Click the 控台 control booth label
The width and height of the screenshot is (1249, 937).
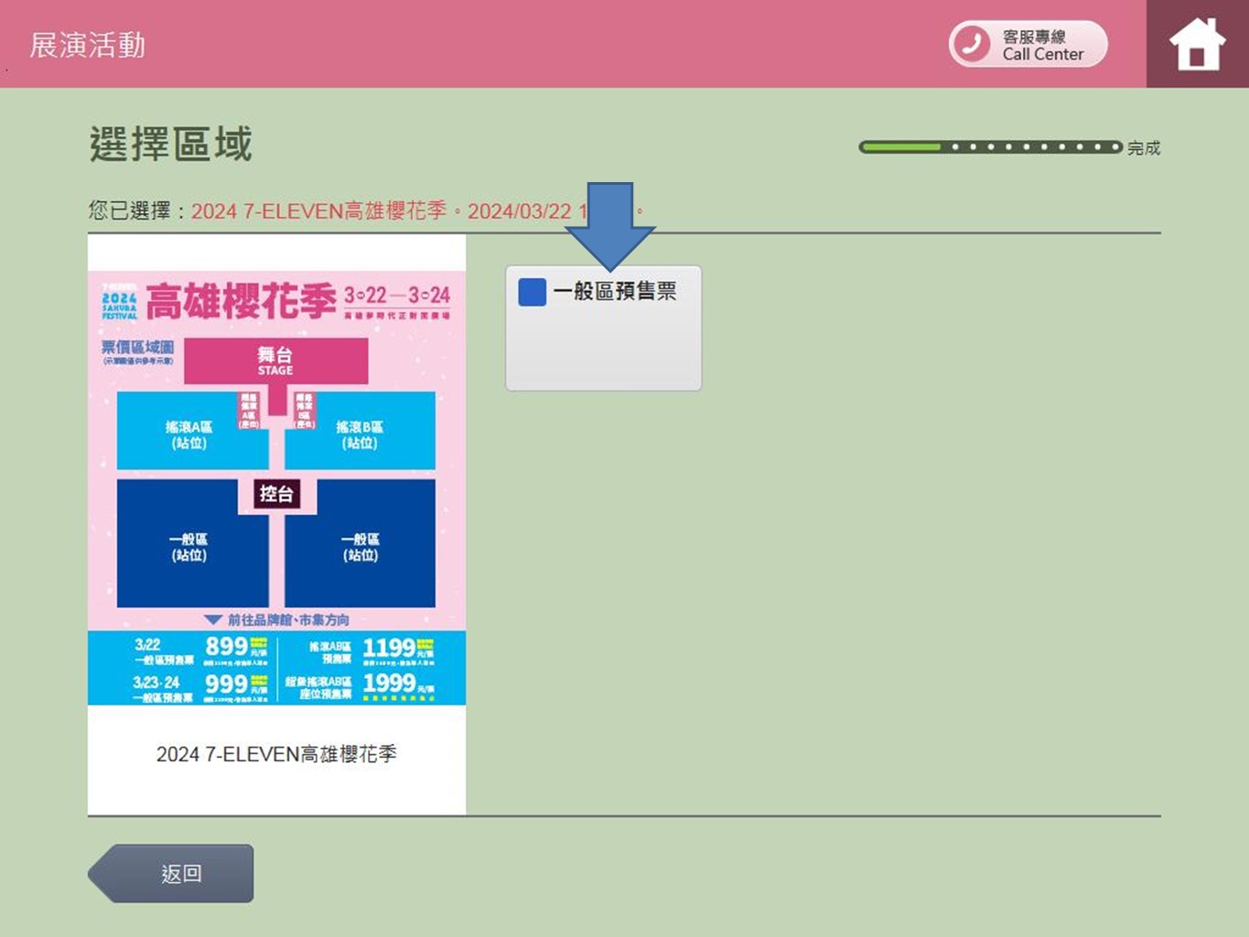[275, 494]
